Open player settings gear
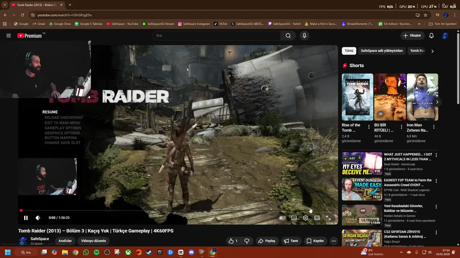The height and width of the screenshot is (258, 460). [305, 218]
